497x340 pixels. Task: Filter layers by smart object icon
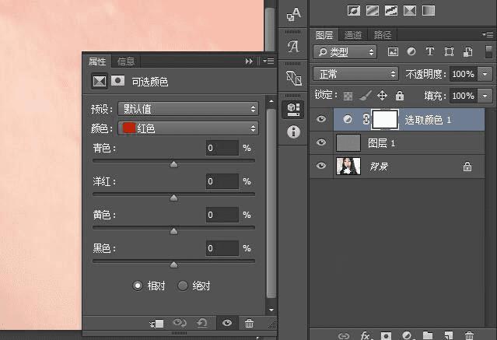pyautogui.click(x=468, y=51)
